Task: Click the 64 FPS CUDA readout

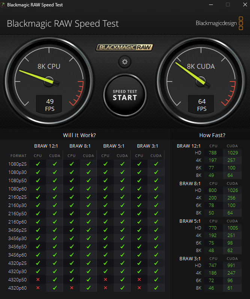Action: tap(201, 105)
